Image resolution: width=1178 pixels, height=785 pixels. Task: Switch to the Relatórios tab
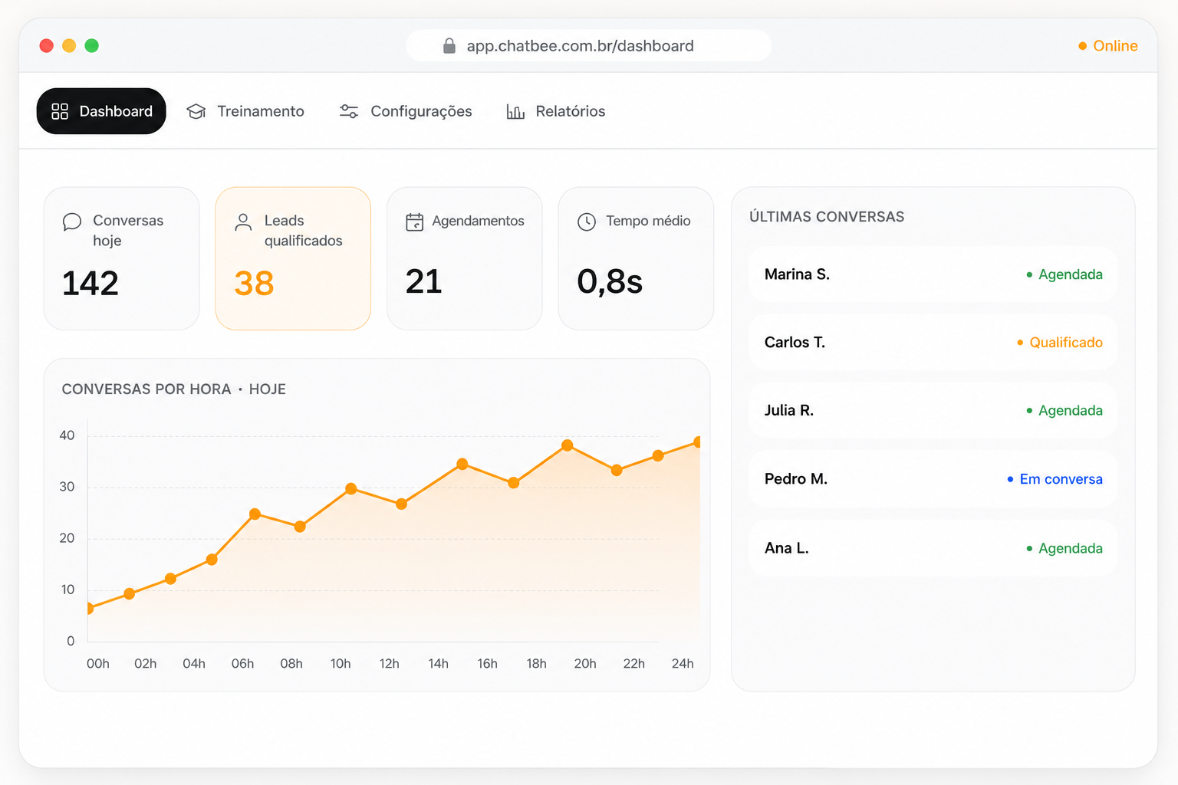coord(556,111)
